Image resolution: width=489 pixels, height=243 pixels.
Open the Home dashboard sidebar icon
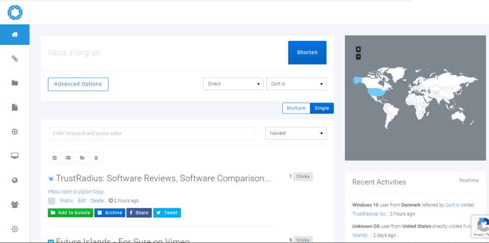click(15, 35)
